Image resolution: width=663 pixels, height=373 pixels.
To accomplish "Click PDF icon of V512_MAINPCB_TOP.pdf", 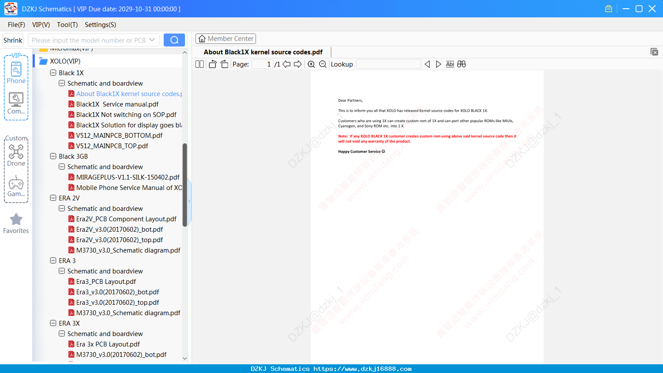I will coord(71,146).
